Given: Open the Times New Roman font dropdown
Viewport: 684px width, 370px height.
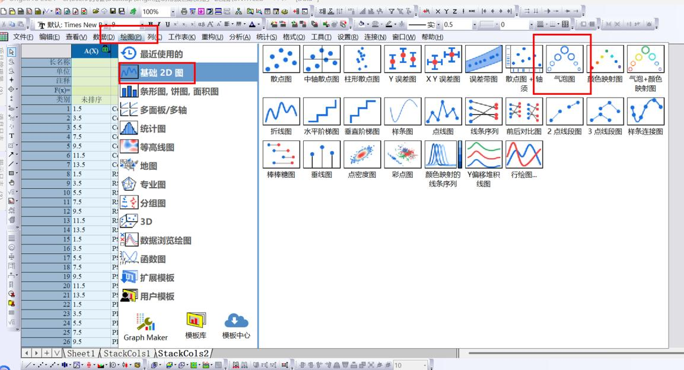Looking at the screenshot, I should click(106, 25).
